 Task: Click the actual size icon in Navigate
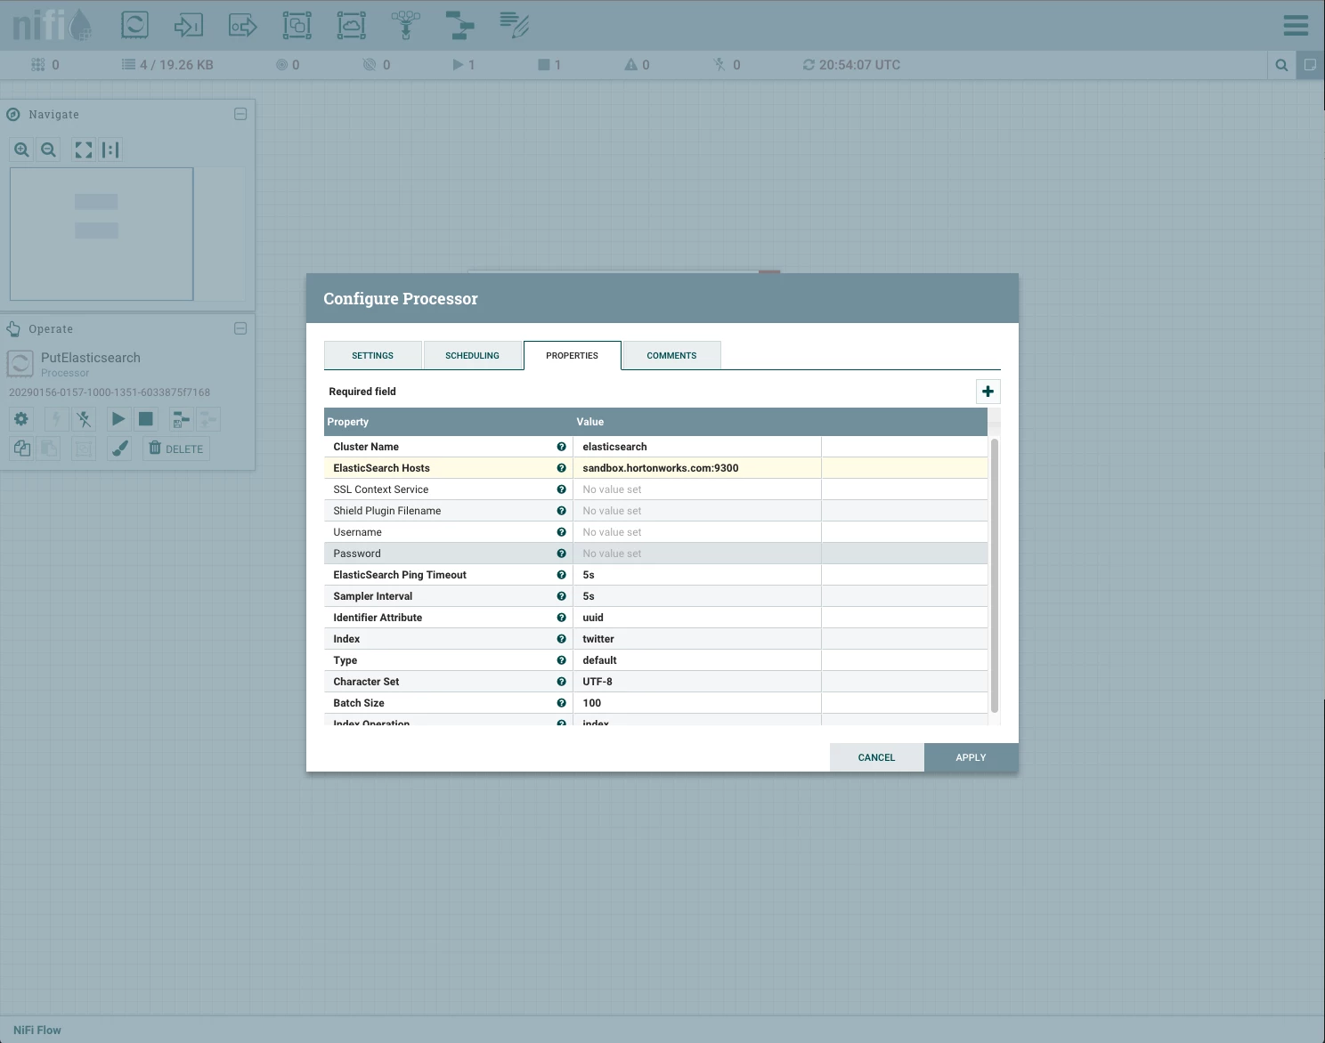pyautogui.click(x=110, y=150)
